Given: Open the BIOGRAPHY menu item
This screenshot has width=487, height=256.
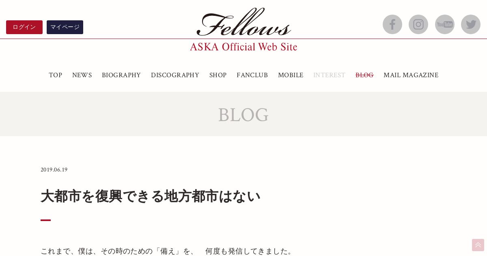Looking at the screenshot, I should (121, 75).
